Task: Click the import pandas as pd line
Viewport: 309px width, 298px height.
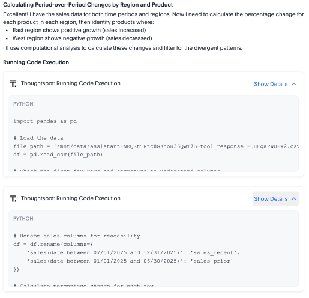Action: point(45,121)
